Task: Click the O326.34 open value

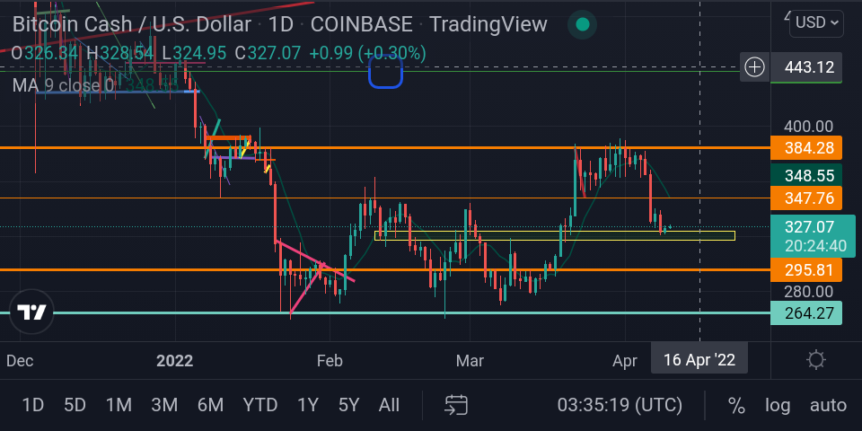Action: pos(46,53)
